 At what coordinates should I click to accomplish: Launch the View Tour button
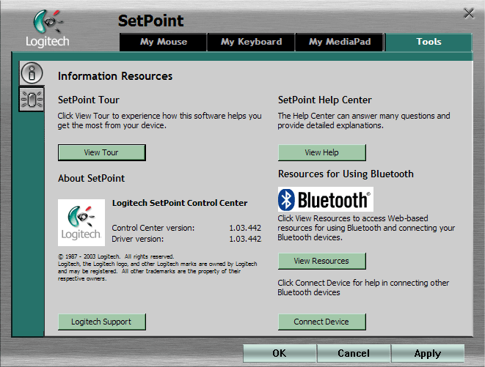tap(102, 152)
